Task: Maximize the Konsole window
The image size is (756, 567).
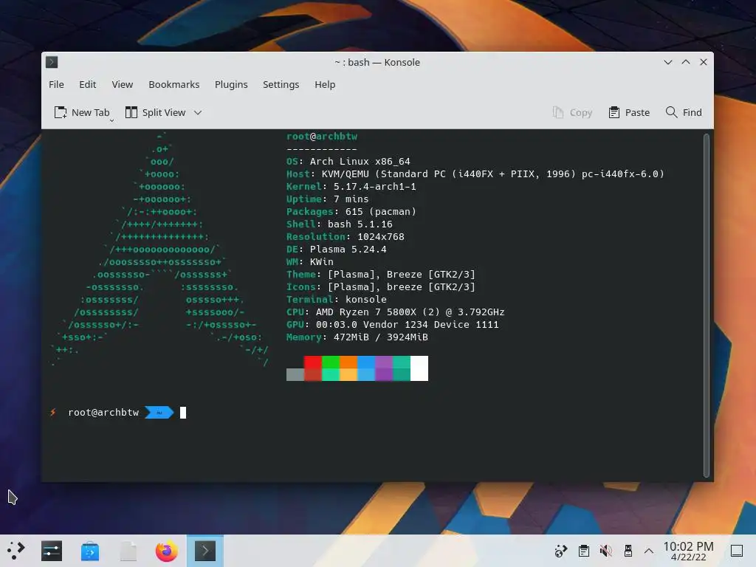Action: [x=686, y=62]
